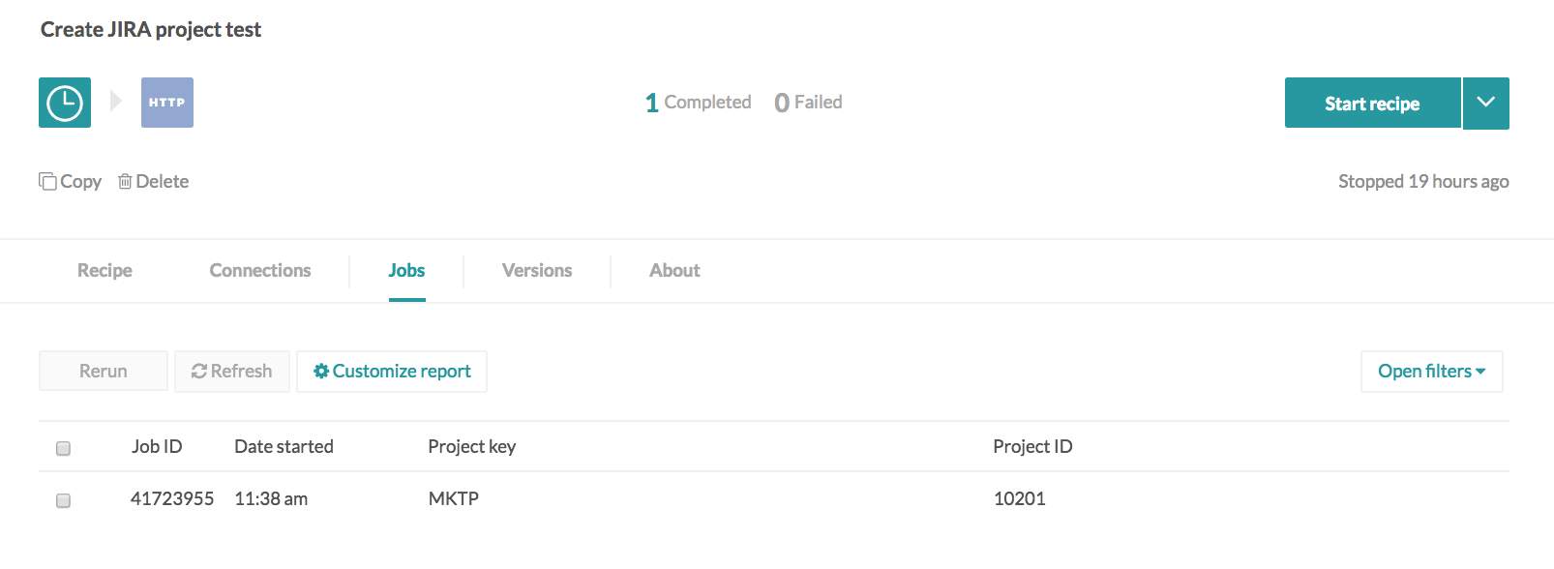View the 1 Completed jobs count

(x=698, y=103)
